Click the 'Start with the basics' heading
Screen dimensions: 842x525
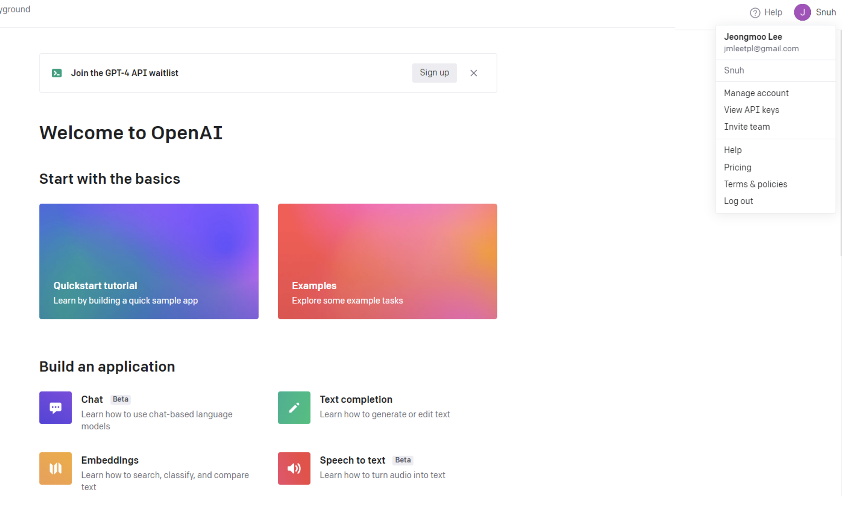[110, 179]
